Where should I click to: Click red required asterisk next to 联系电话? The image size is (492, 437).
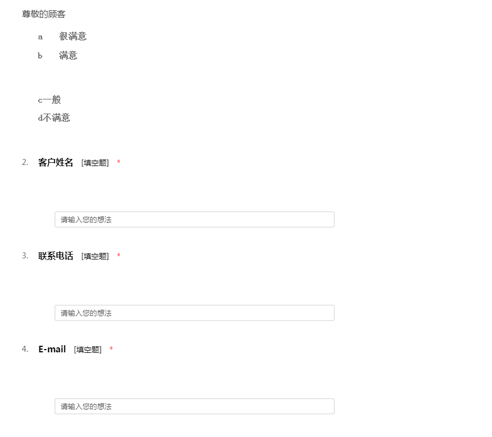pyautogui.click(x=119, y=255)
